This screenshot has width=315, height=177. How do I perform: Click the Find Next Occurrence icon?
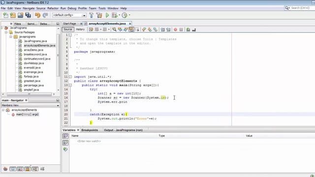click(126, 29)
